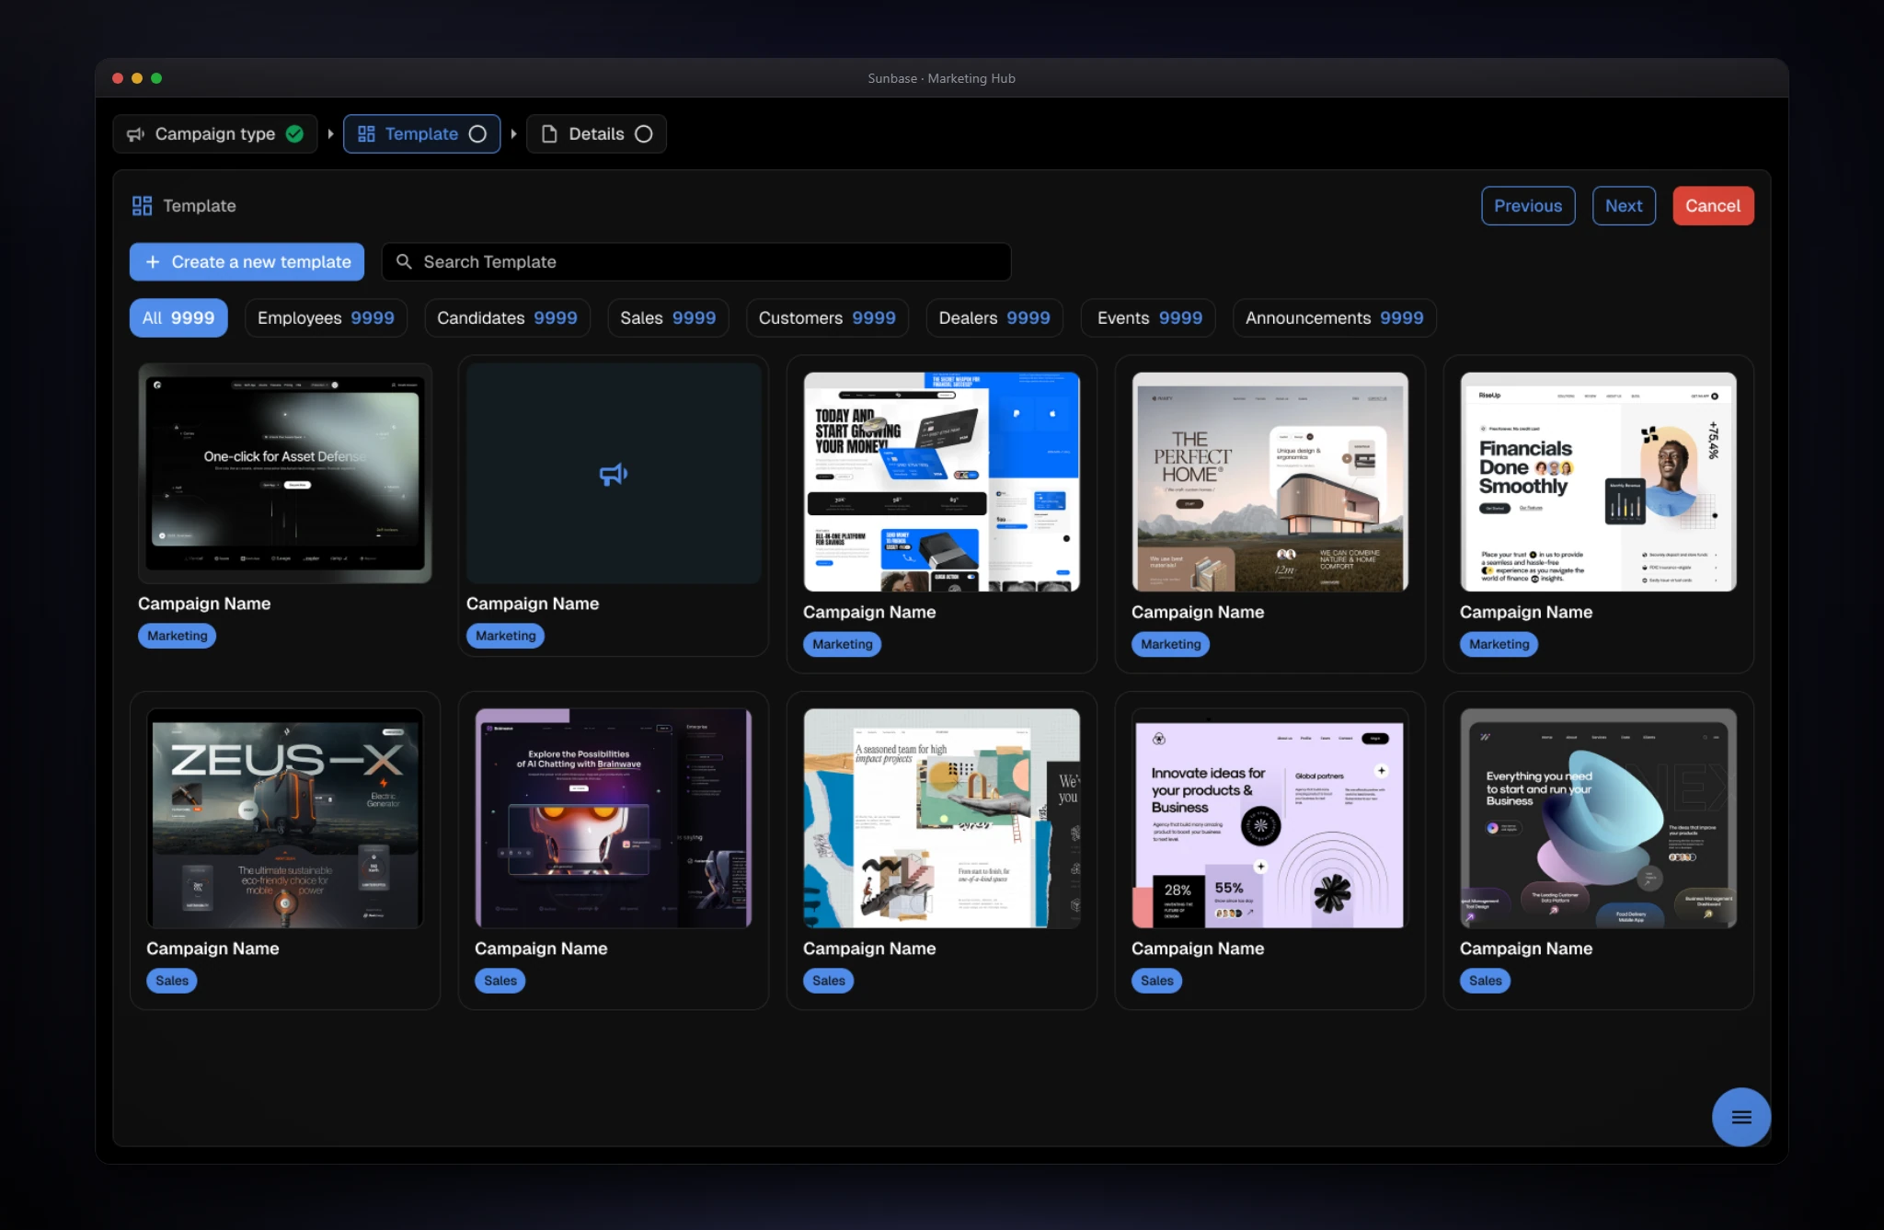Select The Perfect Home template thumbnail
This screenshot has width=1884, height=1230.
coord(1270,481)
